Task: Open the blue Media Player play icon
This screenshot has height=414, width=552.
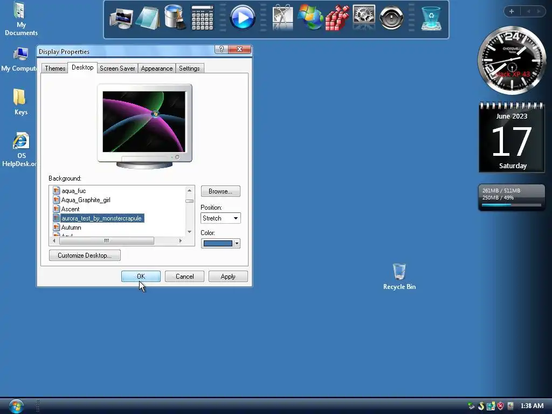Action: (x=243, y=17)
